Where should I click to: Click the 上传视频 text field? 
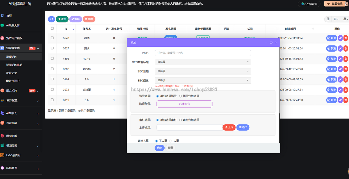189,127
